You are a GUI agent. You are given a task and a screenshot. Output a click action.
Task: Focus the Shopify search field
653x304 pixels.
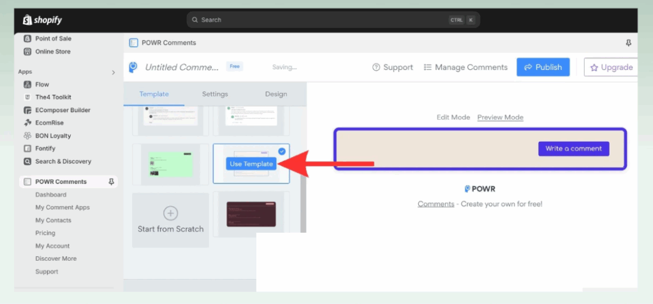pyautogui.click(x=333, y=20)
